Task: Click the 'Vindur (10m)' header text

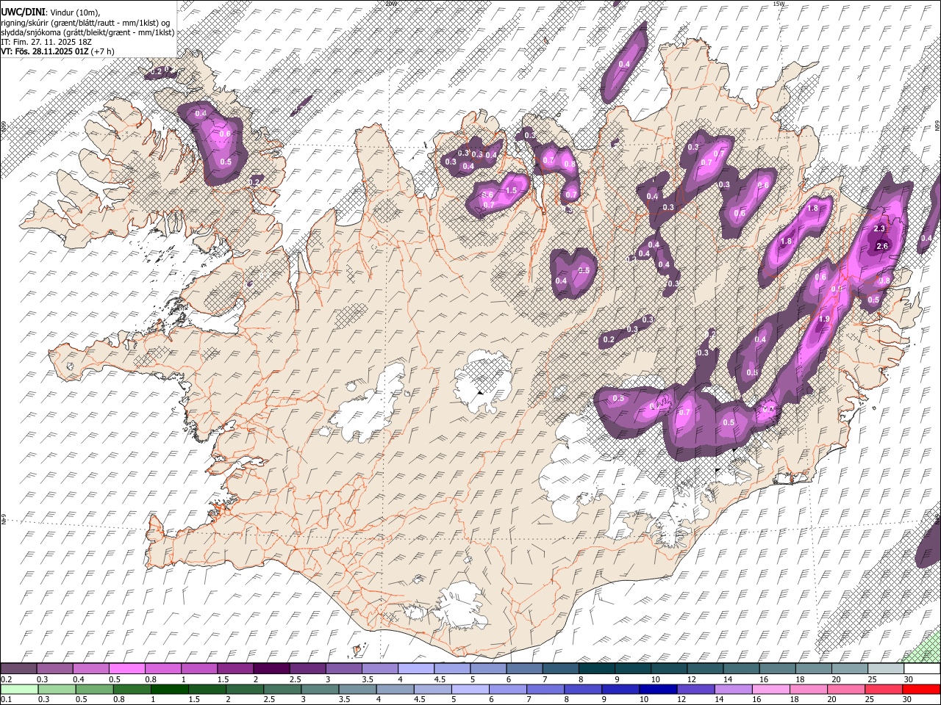Action: [74, 12]
